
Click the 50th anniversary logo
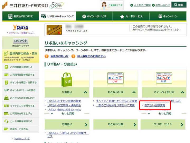click(56, 6)
